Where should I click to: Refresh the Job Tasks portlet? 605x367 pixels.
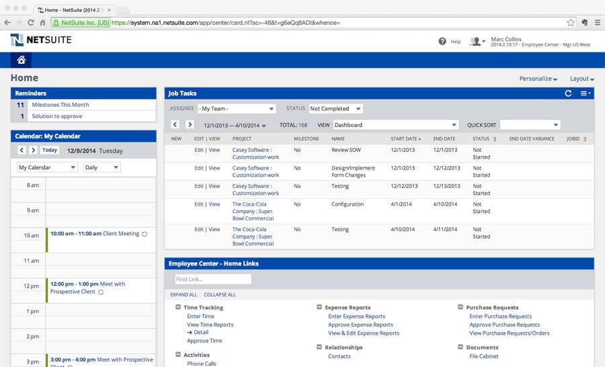point(568,93)
